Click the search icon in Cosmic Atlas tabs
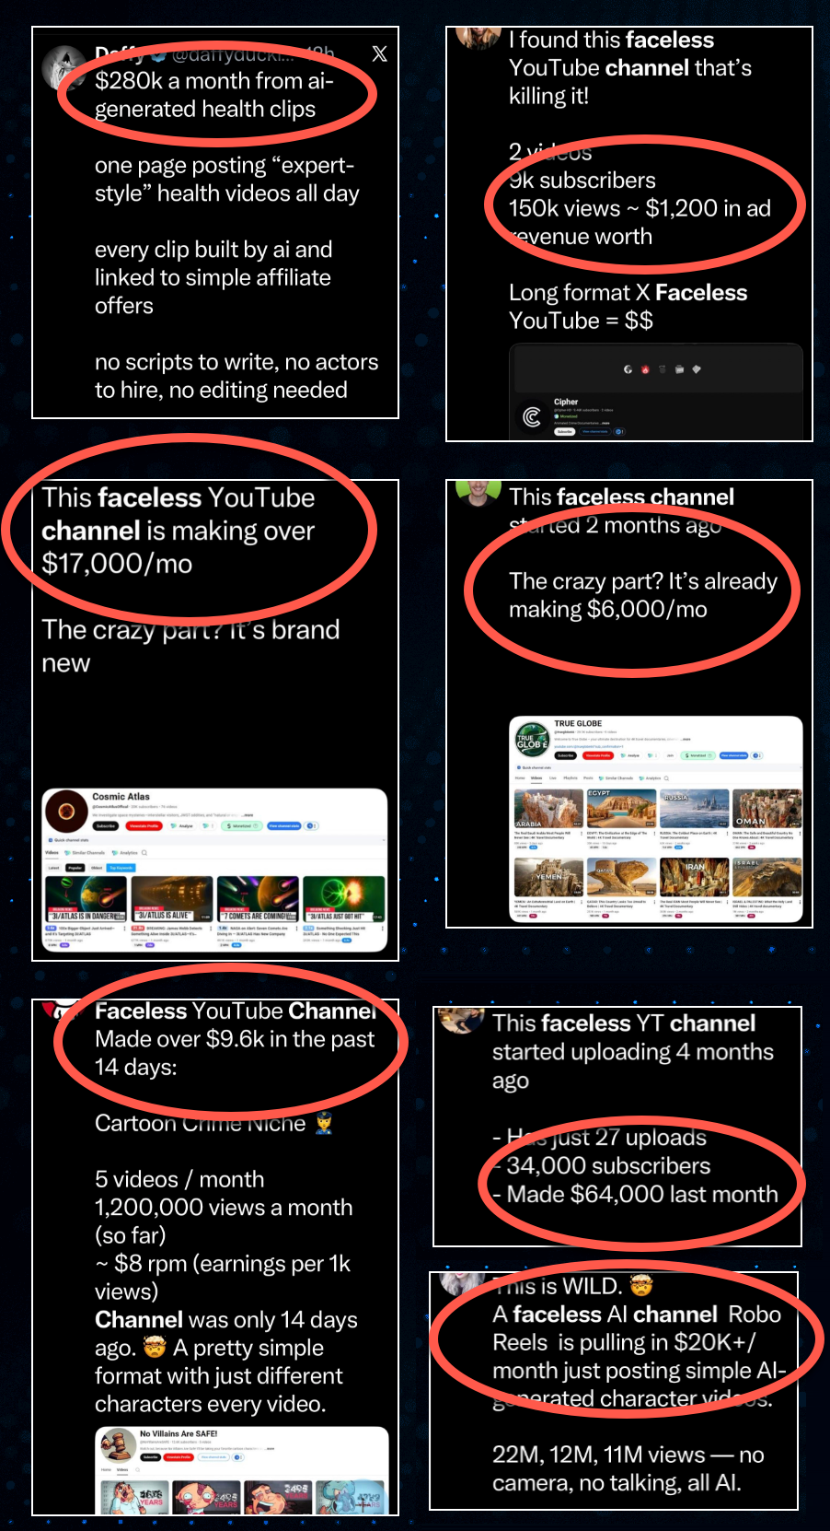 click(144, 853)
